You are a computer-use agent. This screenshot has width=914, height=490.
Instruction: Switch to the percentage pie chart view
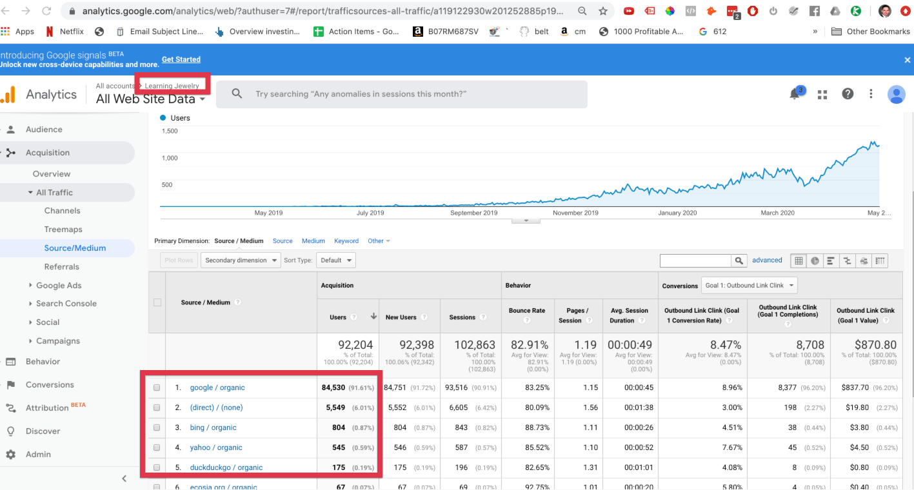point(815,260)
